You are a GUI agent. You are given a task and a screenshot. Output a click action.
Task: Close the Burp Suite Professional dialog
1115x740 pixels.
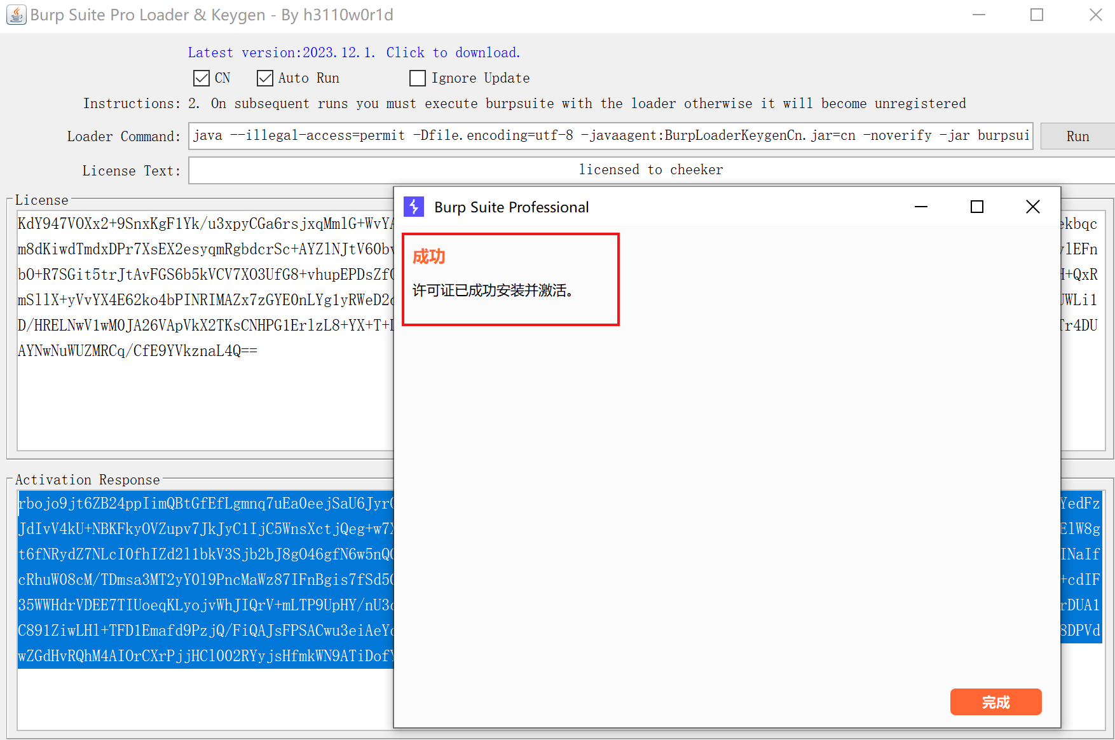pos(1033,207)
